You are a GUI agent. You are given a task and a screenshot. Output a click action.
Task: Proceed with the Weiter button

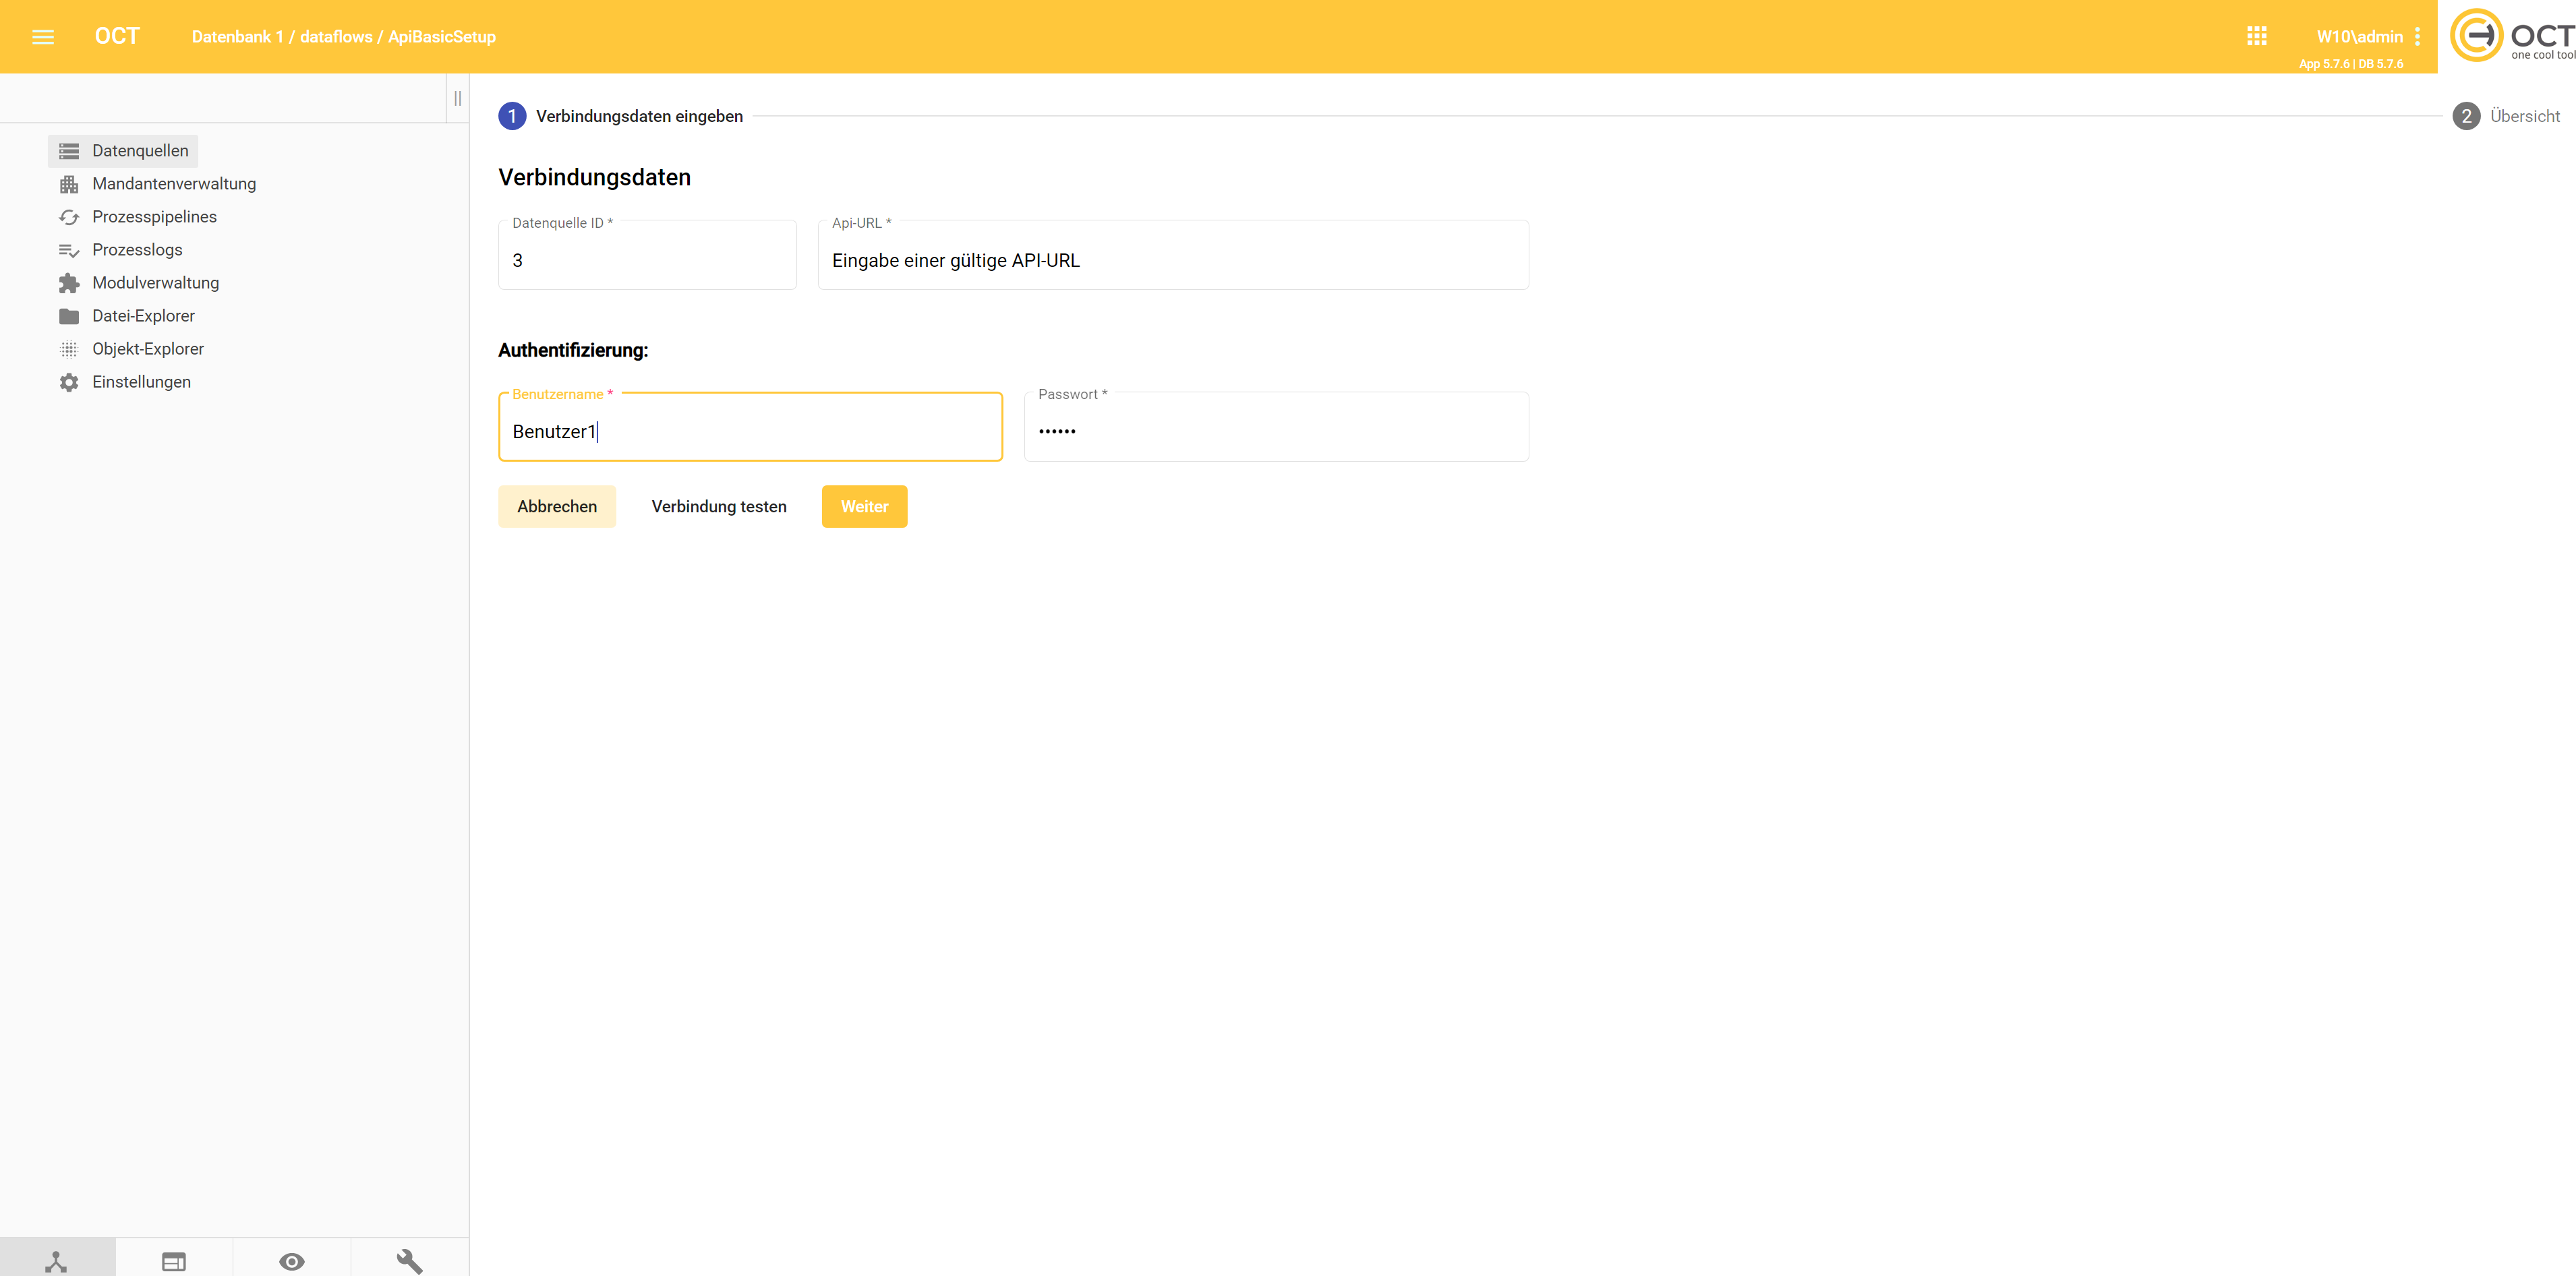point(864,507)
